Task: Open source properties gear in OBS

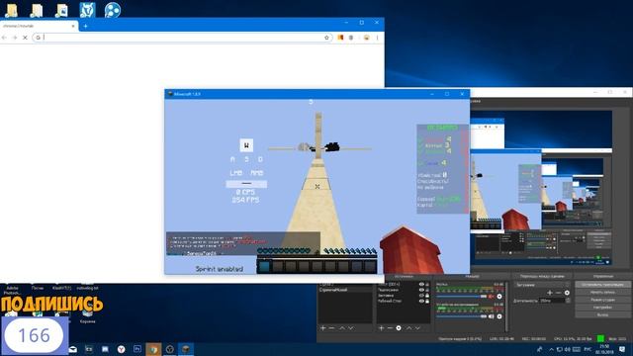Action: tap(399, 328)
